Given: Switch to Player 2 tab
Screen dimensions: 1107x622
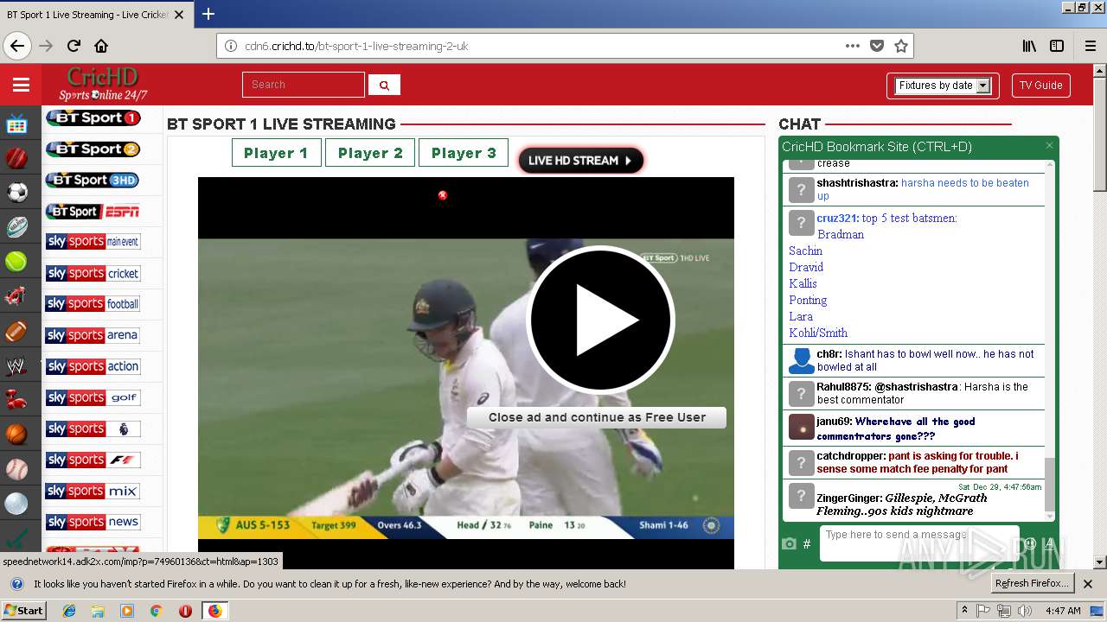Looking at the screenshot, I should pyautogui.click(x=370, y=153).
